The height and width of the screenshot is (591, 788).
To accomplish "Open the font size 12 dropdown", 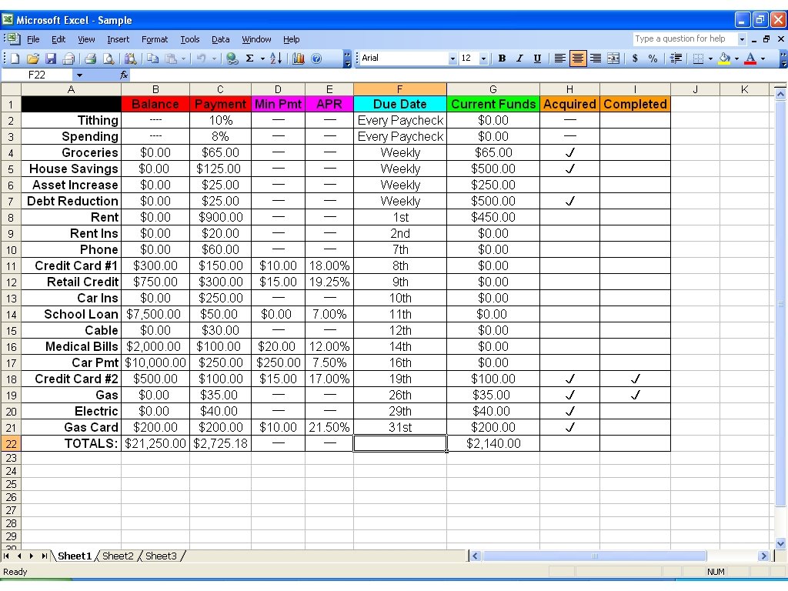I will pyautogui.click(x=483, y=58).
